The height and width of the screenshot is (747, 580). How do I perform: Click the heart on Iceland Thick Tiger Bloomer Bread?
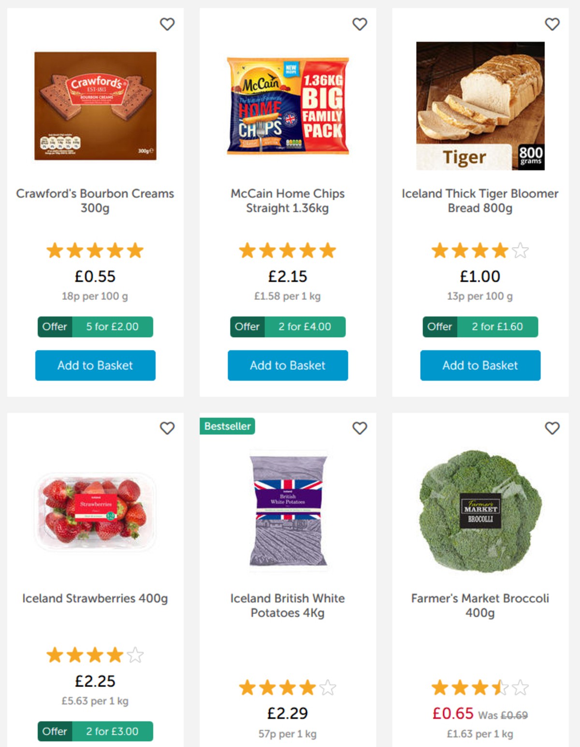point(551,24)
